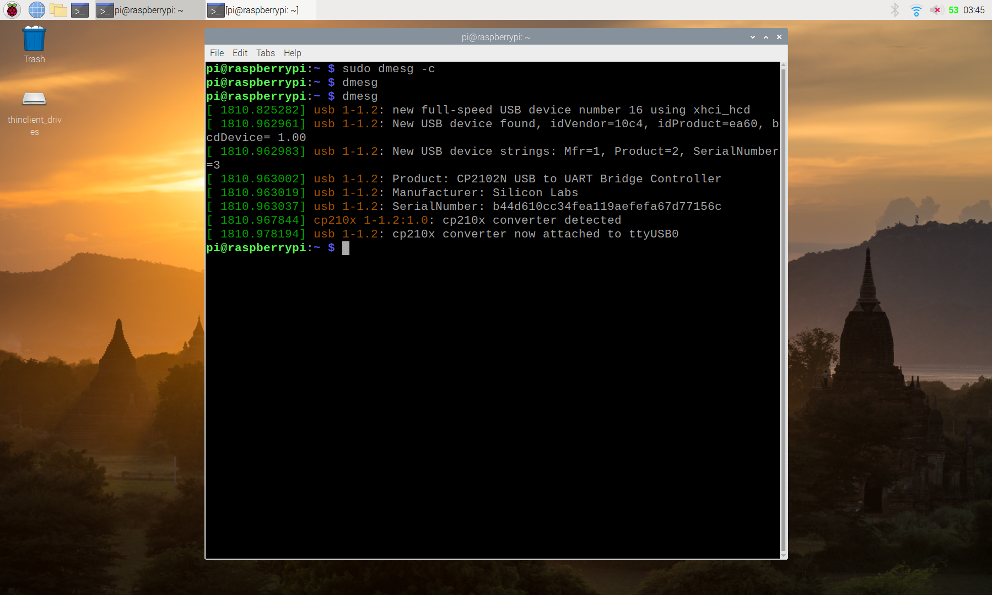Open the thinclient_drives desktop icon

(34, 99)
